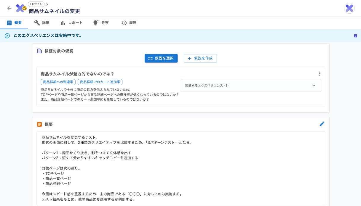The image size is (361, 206).
Task: Switch to the レポート tab
Action: [x=71, y=23]
